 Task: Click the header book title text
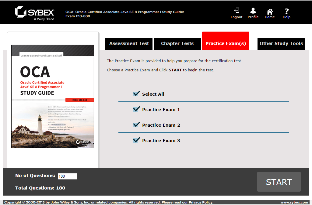[x=124, y=14]
